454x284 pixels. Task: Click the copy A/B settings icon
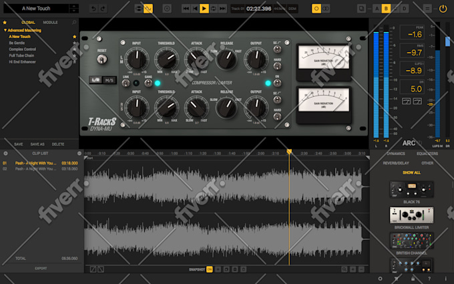(361, 9)
